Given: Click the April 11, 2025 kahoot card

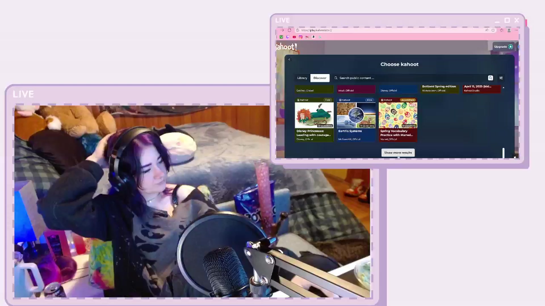Looking at the screenshot, I should point(482,89).
